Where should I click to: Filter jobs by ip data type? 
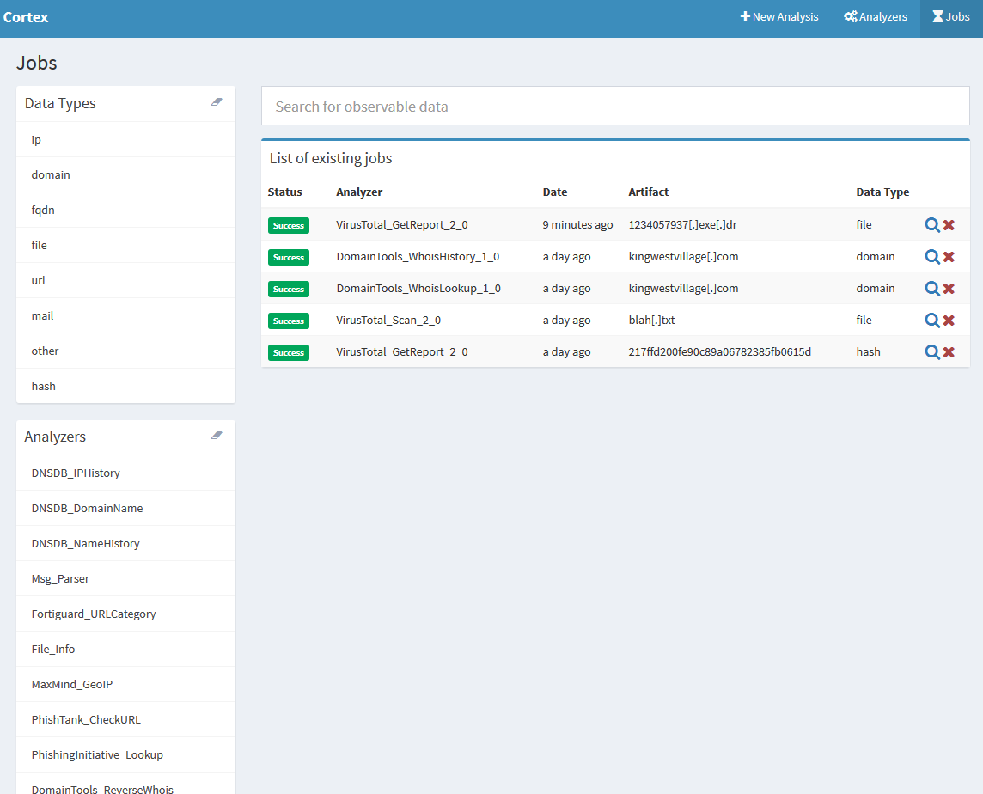click(x=36, y=140)
